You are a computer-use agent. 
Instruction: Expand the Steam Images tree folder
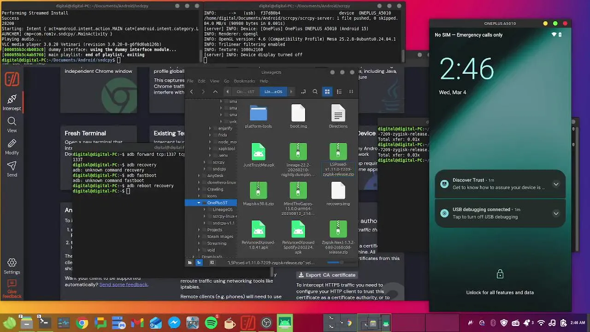point(199,237)
